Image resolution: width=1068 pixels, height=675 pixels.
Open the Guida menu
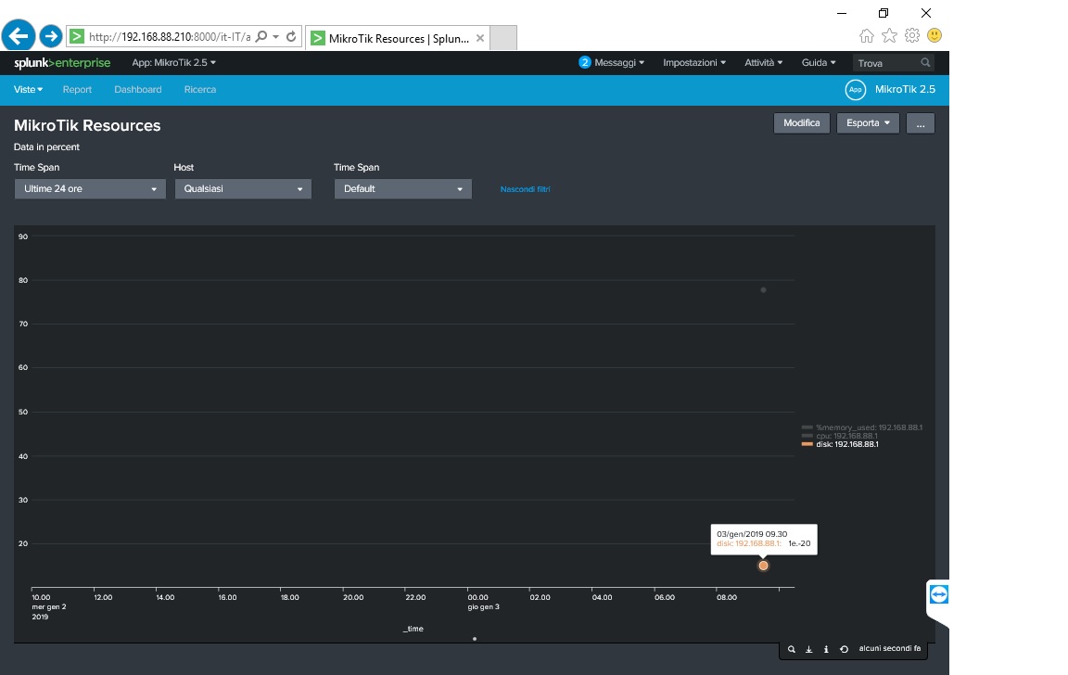tap(818, 63)
